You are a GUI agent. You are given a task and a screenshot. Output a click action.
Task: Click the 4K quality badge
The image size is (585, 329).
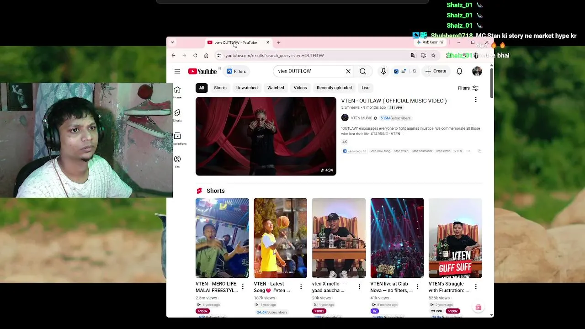[345, 142]
